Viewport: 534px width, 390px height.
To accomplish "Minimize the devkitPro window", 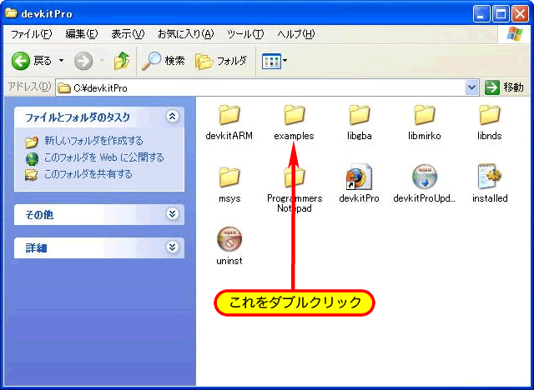I will (x=481, y=14).
